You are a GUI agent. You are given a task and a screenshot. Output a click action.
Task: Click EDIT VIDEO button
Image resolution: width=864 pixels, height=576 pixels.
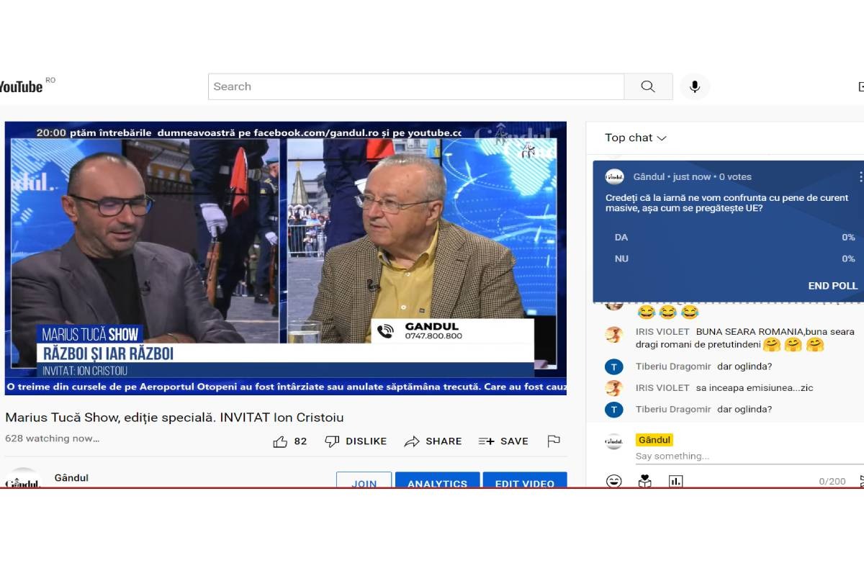[525, 481]
